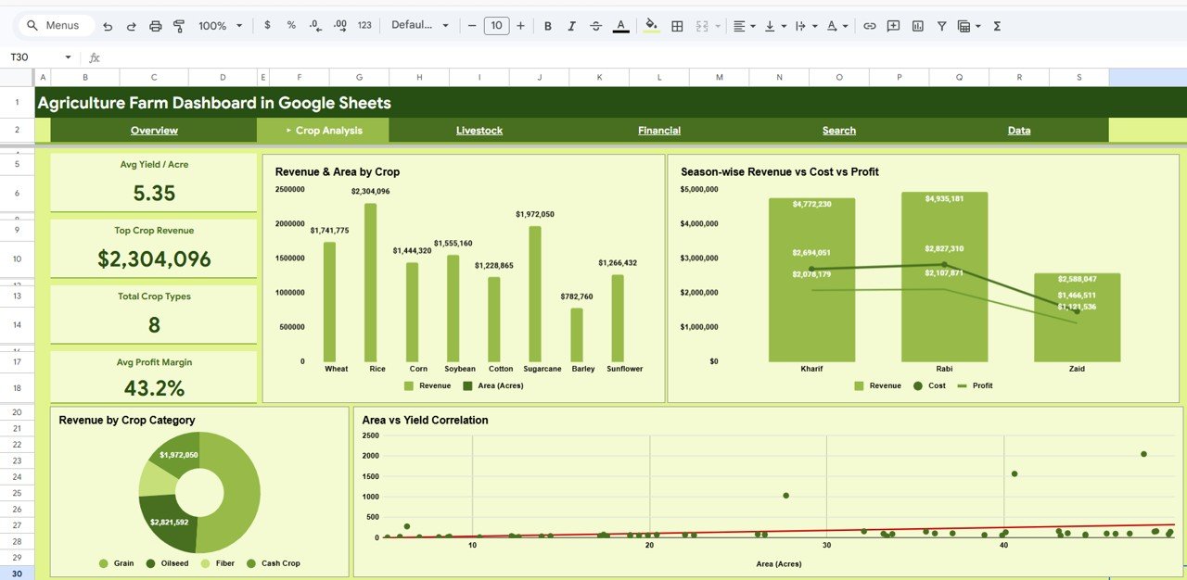Select the Paint format tool
This screenshot has height=580, width=1187.
click(178, 25)
